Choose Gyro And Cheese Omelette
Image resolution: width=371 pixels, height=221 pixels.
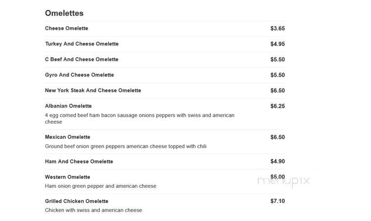[80, 75]
